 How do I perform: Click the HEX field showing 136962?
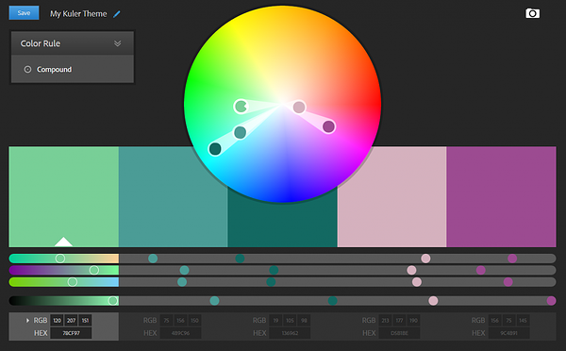point(290,333)
